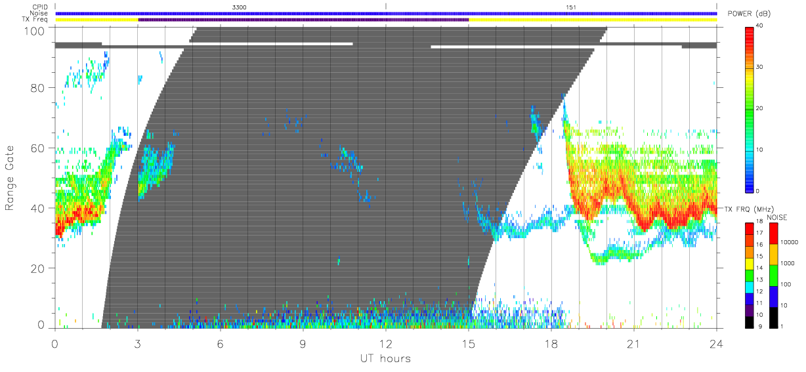Click the '1' label on NOISE legend

pos(782,327)
